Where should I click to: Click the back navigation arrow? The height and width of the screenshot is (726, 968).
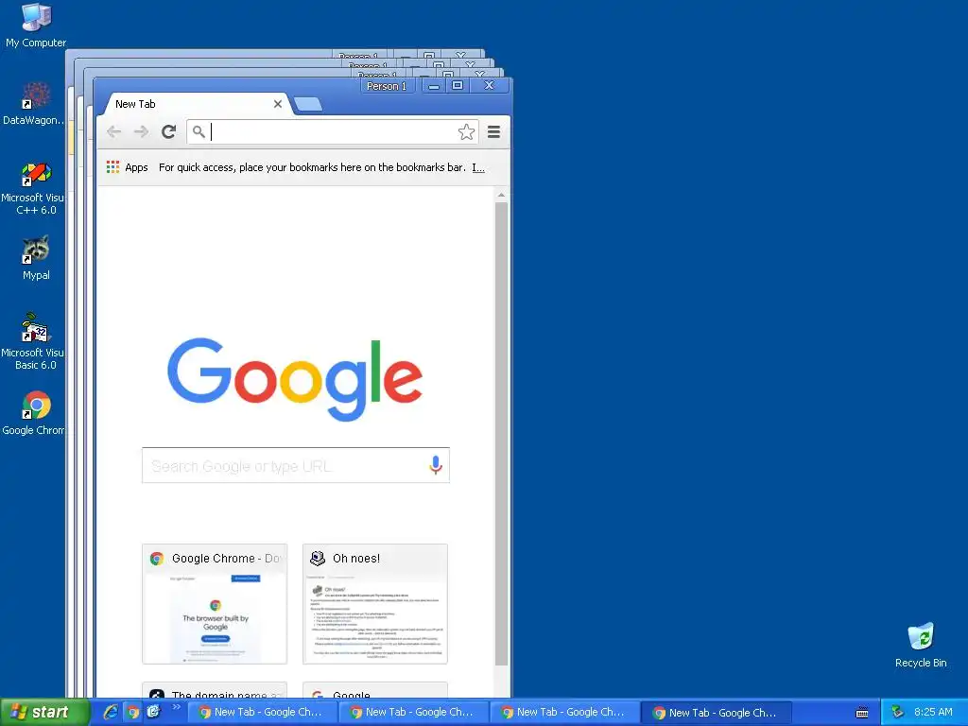point(114,131)
